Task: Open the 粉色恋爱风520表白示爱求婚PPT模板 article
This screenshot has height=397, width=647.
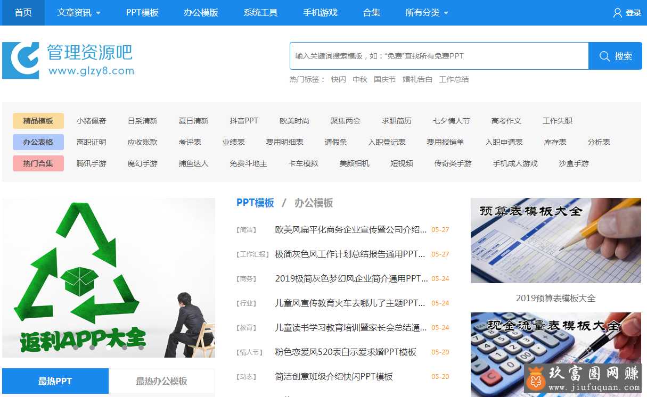Action: coord(346,352)
